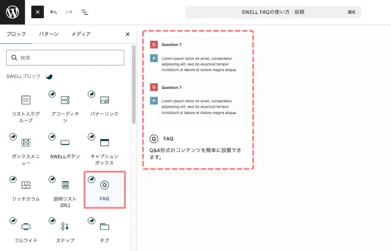Redo the last edit
This screenshot has width=391, height=251.
pyautogui.click(x=69, y=12)
